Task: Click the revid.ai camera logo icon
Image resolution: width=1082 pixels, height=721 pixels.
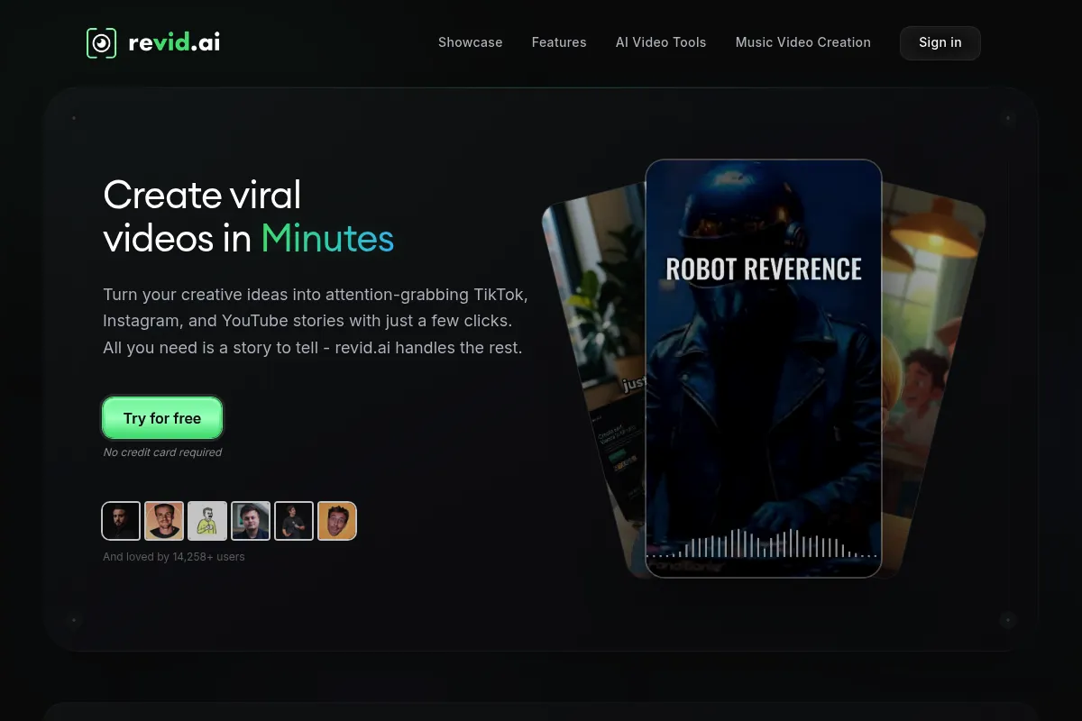Action: (x=102, y=43)
